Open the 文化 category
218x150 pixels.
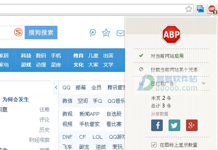pos(78,65)
